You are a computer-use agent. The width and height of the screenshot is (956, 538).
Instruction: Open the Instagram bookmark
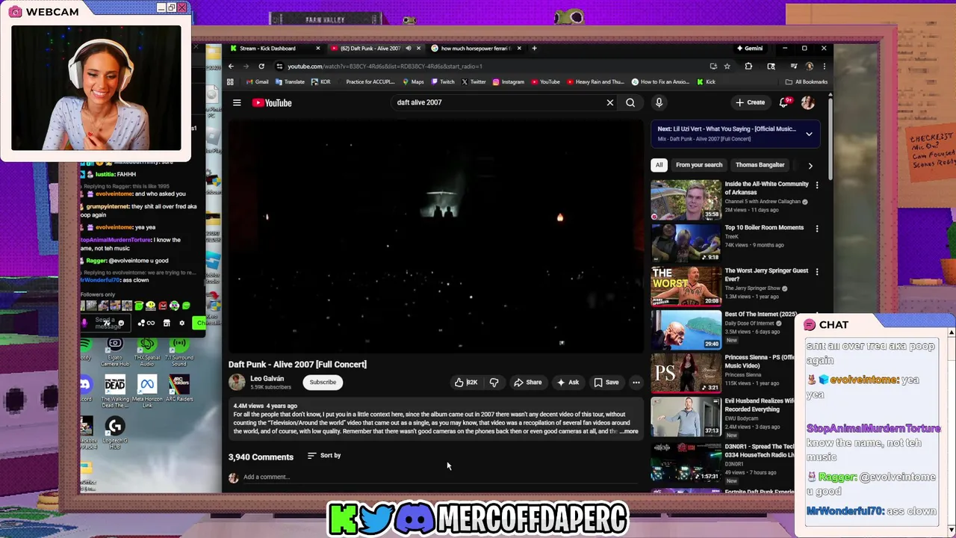pos(508,81)
